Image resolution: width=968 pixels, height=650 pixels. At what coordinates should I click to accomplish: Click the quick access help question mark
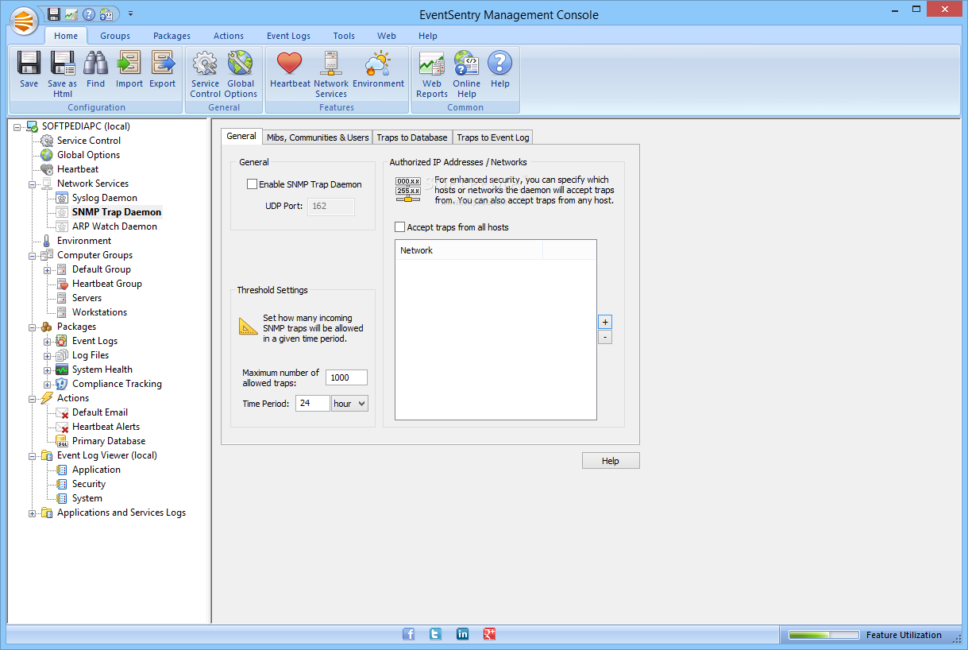(x=89, y=14)
